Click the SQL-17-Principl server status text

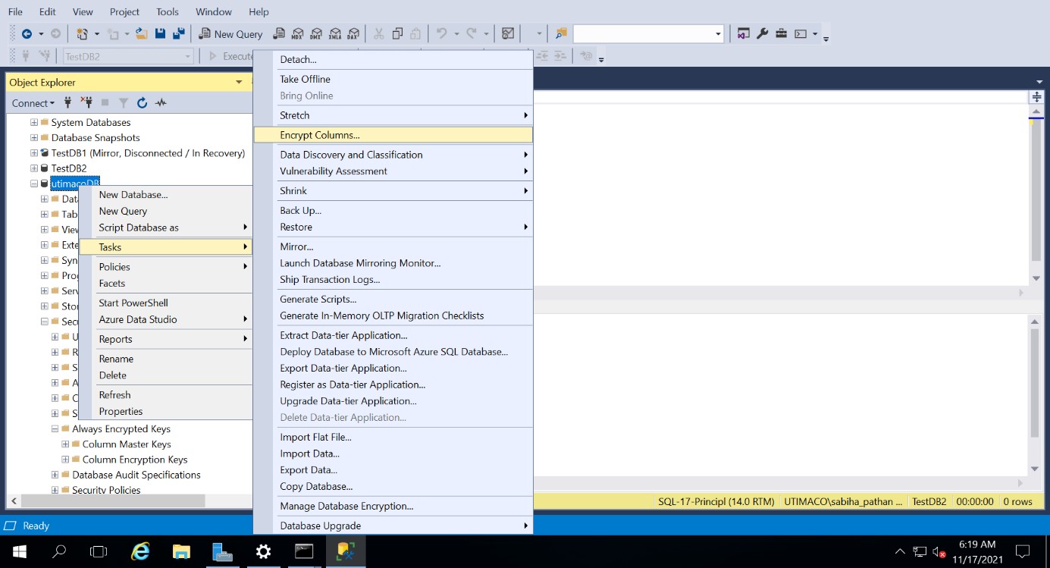pyautogui.click(x=716, y=501)
